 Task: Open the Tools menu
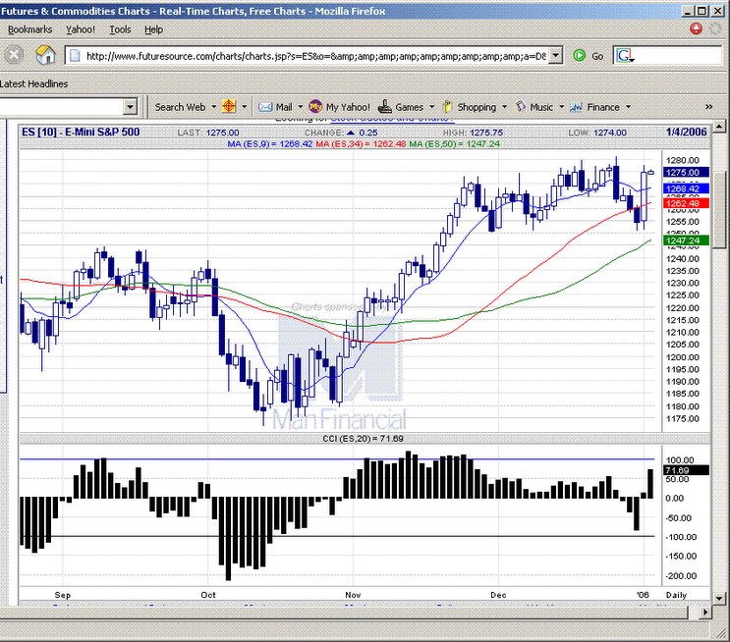[120, 29]
